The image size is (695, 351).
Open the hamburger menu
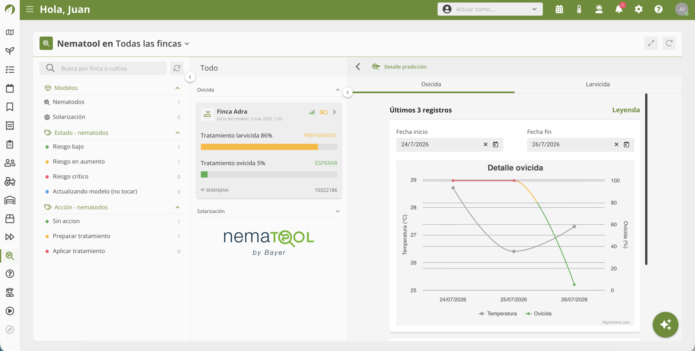(30, 9)
